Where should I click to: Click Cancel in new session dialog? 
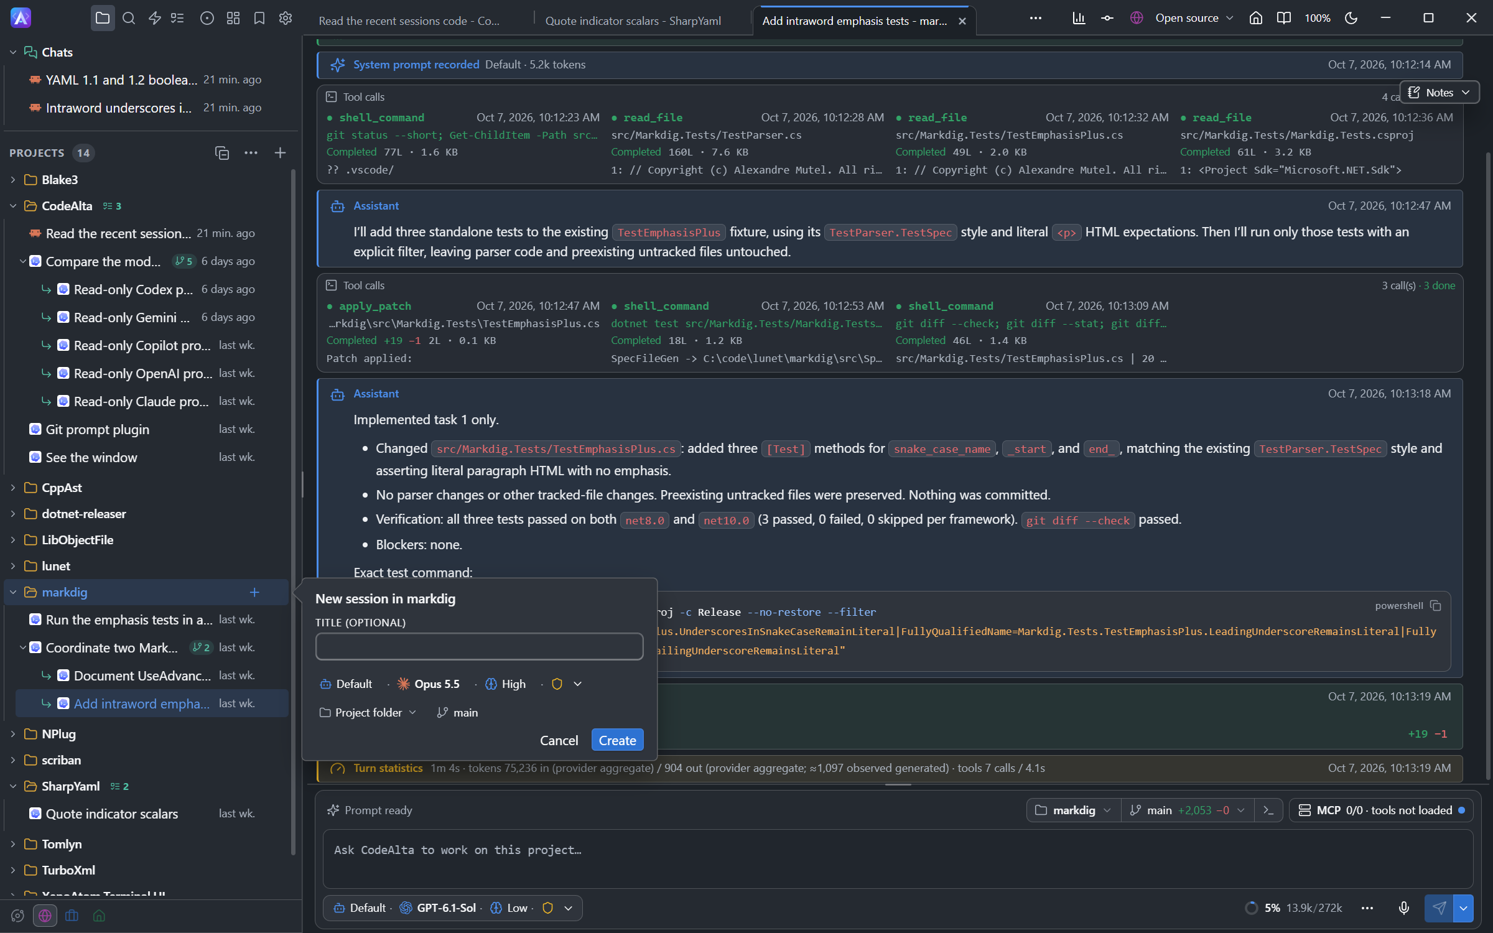pyautogui.click(x=559, y=740)
